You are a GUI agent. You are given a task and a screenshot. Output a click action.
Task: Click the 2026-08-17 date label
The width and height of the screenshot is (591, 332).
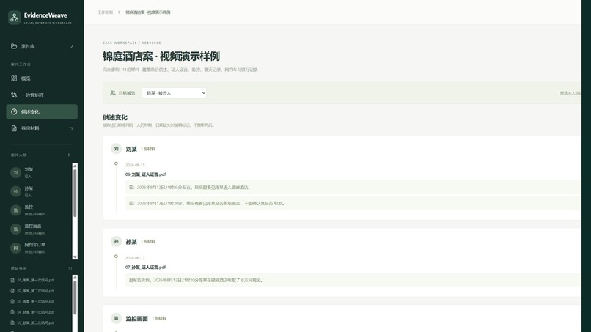pos(135,258)
